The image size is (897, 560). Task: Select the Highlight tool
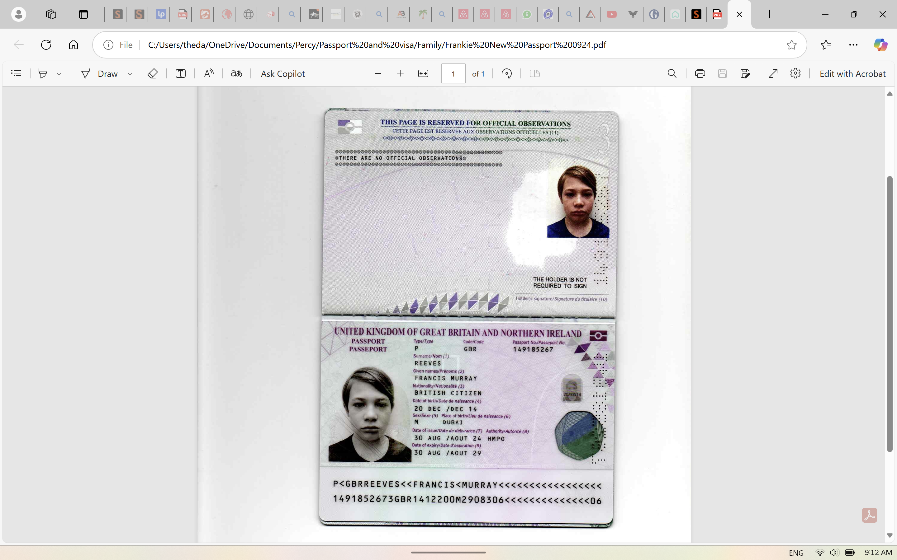[x=43, y=73]
